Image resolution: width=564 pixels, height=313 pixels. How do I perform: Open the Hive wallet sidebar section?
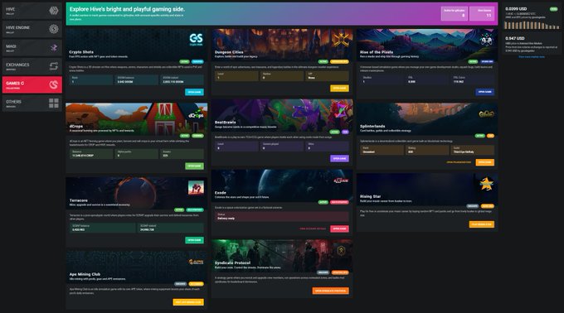[32, 11]
